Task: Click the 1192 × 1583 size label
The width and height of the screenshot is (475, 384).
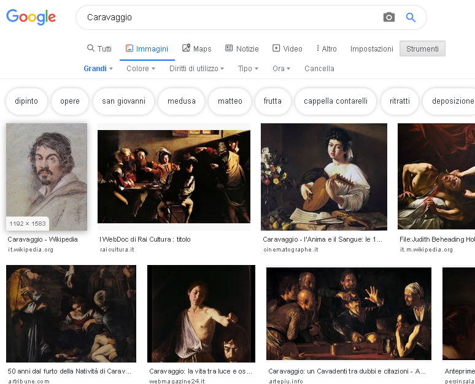Action: pyautogui.click(x=28, y=223)
